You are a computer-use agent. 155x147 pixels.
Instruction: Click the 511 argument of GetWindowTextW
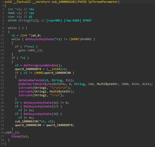click(68, 80)
